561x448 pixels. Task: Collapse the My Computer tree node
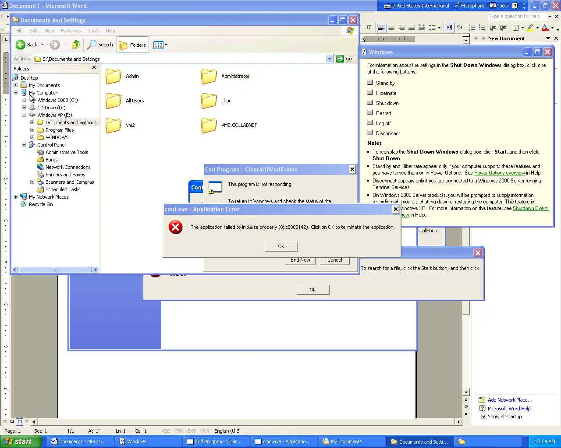pos(16,93)
